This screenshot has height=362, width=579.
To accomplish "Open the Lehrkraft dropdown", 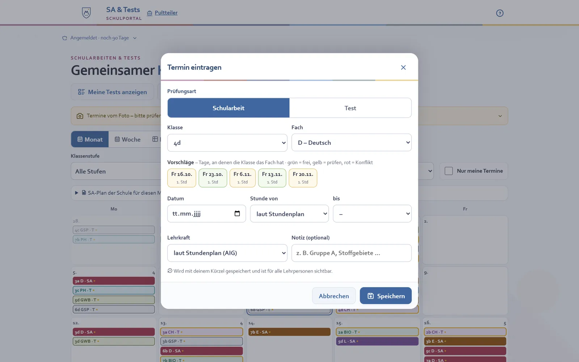I will tap(227, 253).
